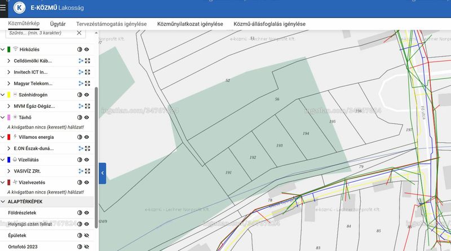Zoom to extent of E.ON Észak-duná

87,148
